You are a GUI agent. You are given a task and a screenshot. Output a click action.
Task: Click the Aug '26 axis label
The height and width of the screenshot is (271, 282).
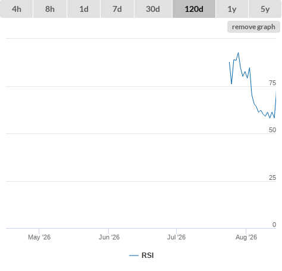tap(246, 237)
